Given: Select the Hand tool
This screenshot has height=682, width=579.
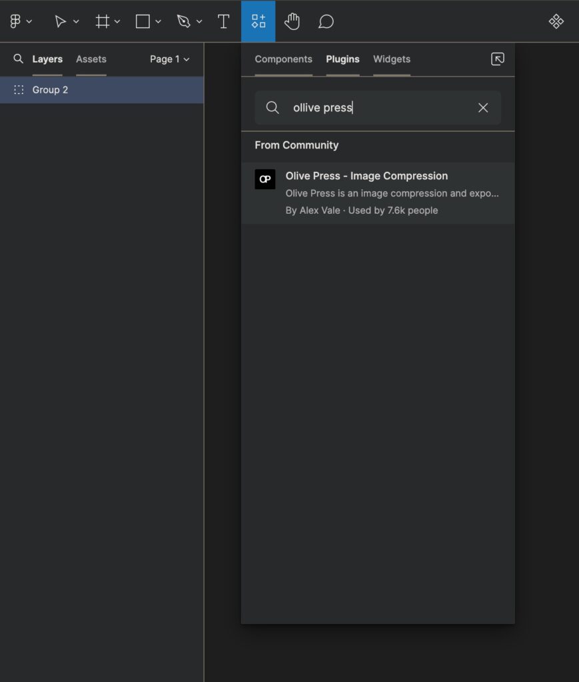Looking at the screenshot, I should point(292,21).
